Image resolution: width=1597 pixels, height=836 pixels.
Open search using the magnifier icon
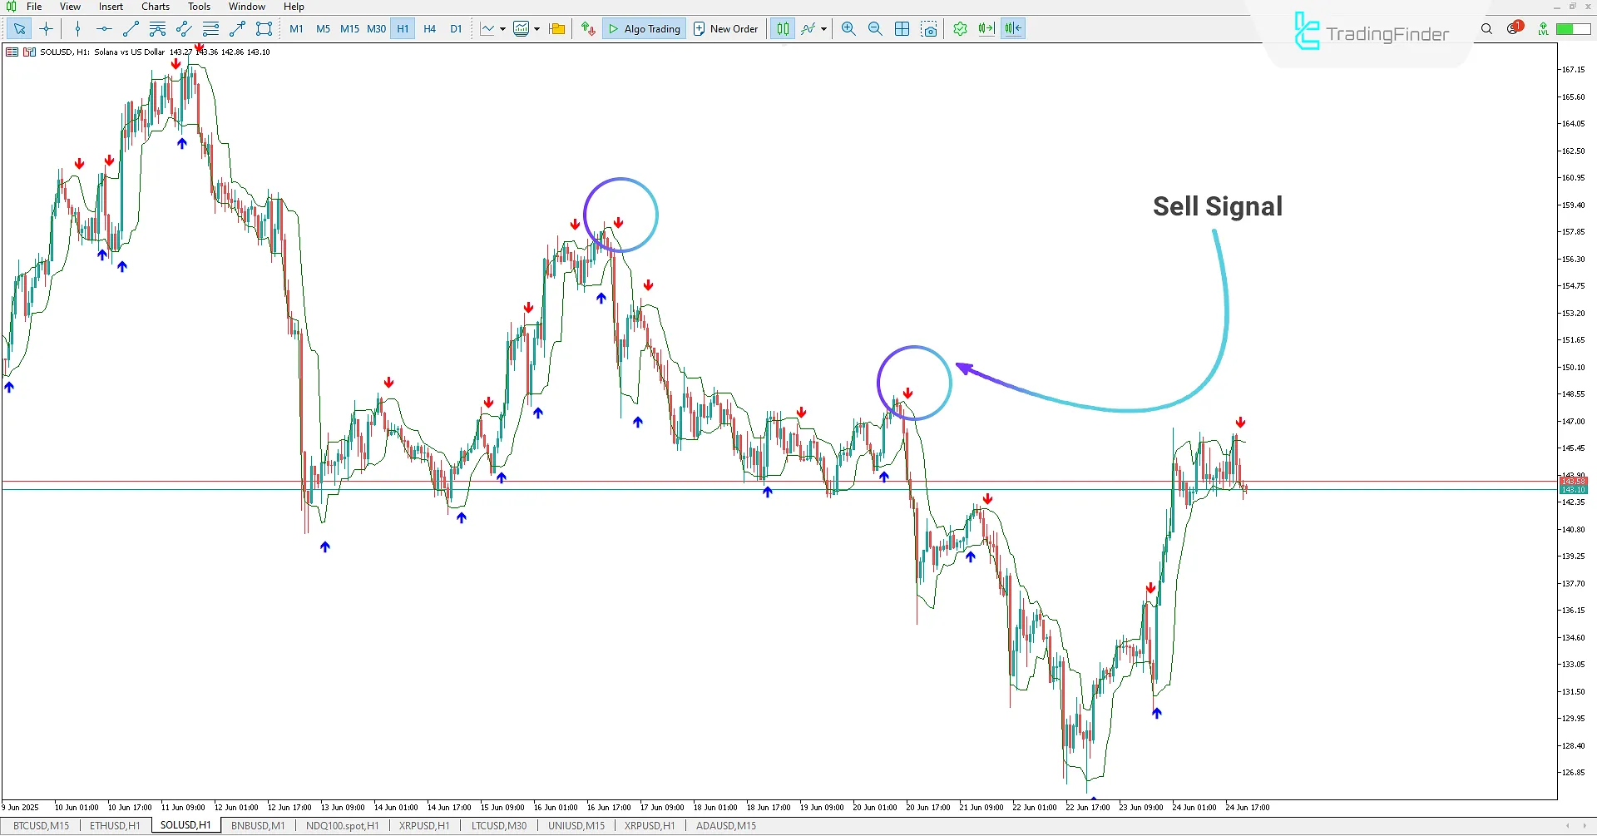[x=1486, y=28]
